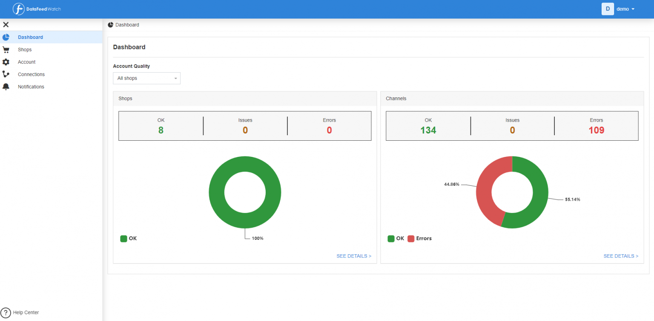This screenshot has width=654, height=321.
Task: Toggle the Errors legend in Channels chart
Action: 420,239
